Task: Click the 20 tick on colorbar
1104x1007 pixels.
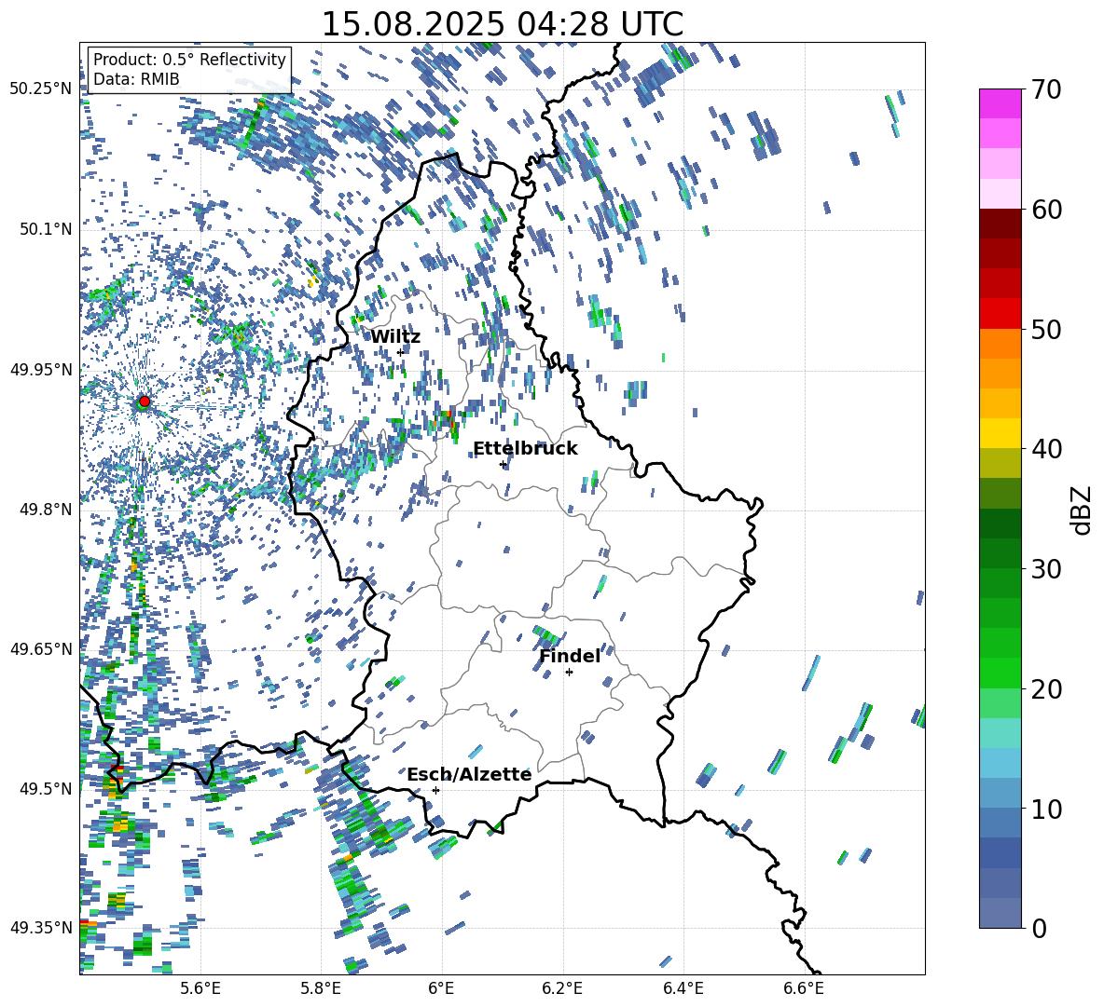Action: pos(1047,688)
